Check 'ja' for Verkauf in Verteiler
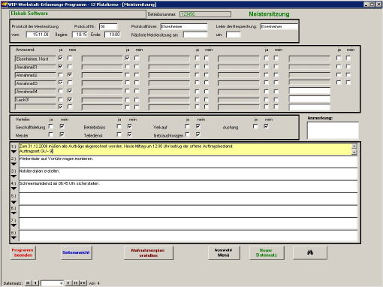Screen dimensions: 383x287 pyautogui.click(x=187, y=126)
